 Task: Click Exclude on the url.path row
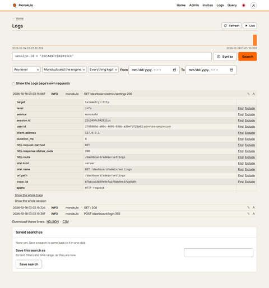pos(250,175)
